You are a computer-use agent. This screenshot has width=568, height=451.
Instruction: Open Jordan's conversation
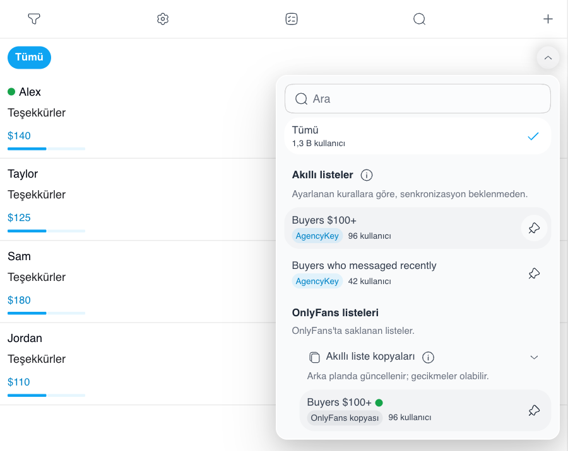(x=138, y=364)
